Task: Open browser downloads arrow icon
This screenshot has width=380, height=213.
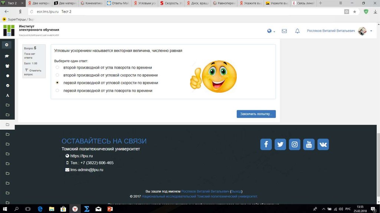Action: [376, 12]
